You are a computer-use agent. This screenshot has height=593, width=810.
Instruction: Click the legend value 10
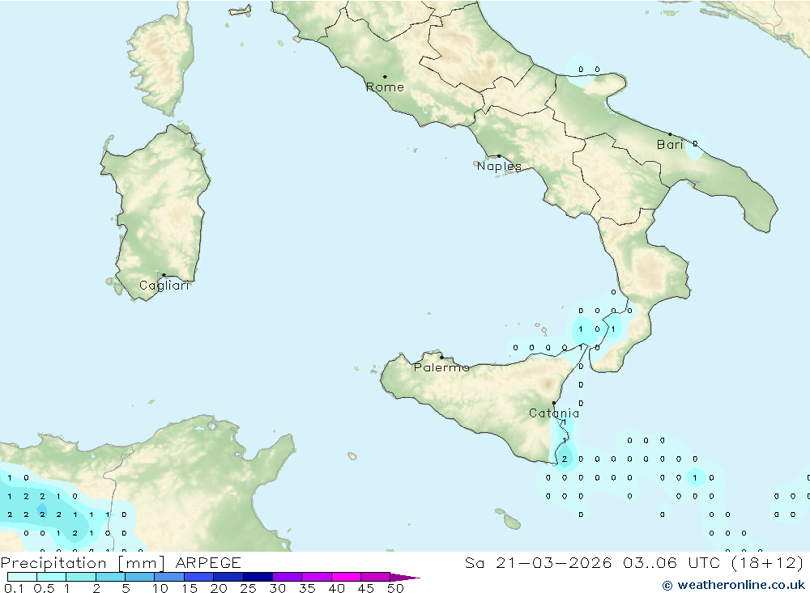pyautogui.click(x=160, y=588)
